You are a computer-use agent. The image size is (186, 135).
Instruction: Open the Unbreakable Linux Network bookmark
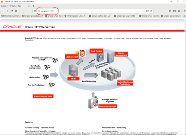[x=76, y=16]
